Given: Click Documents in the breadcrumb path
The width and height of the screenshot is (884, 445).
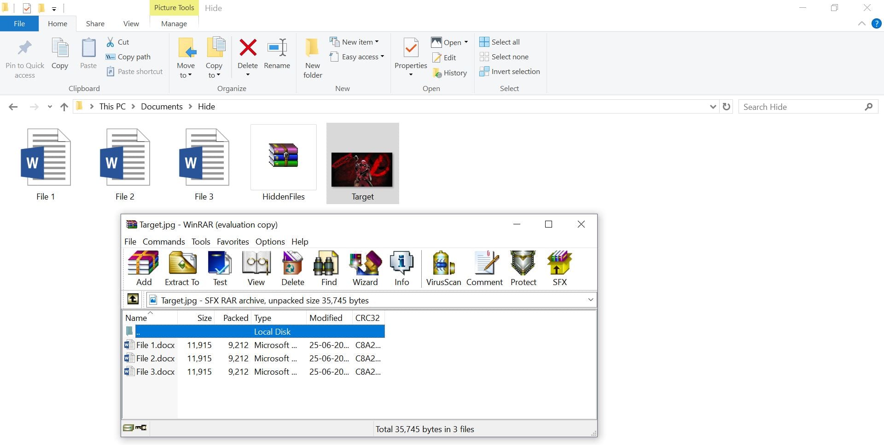Looking at the screenshot, I should [162, 107].
